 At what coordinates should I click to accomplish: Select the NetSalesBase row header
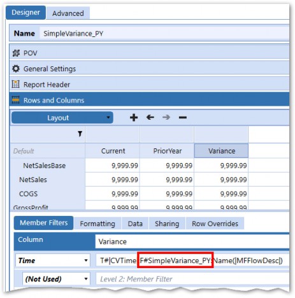(45, 166)
